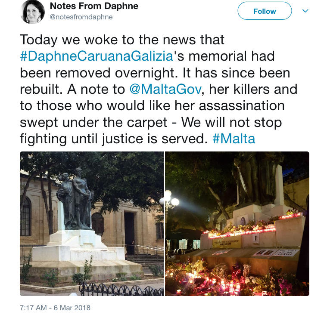
Task: Click the tweet text starting 'Today we woke'
Action: [159, 89]
